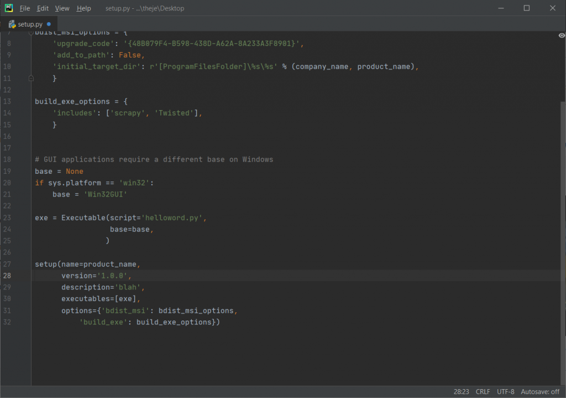Image resolution: width=566 pixels, height=398 pixels.
Task: Maximize the PyCharm window
Action: [526, 8]
